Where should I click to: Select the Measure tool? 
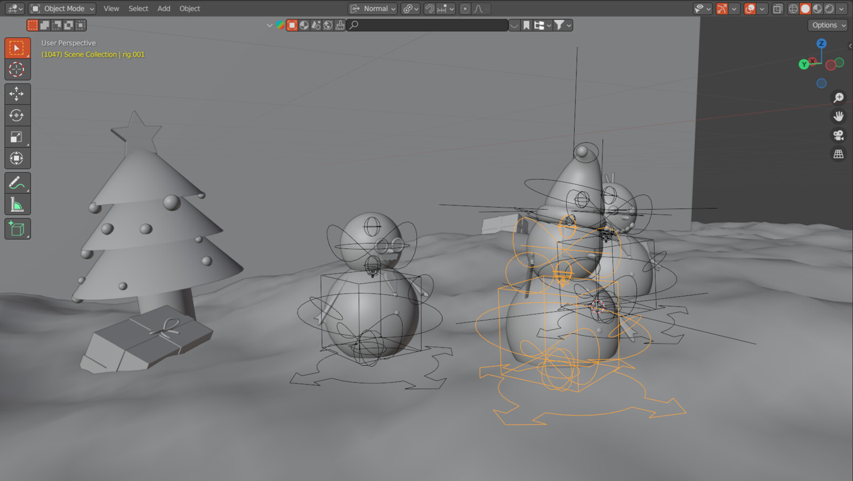point(18,204)
